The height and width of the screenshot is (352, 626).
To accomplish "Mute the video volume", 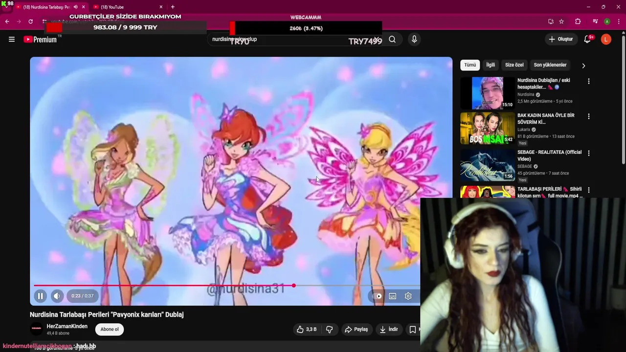I will pos(57,296).
